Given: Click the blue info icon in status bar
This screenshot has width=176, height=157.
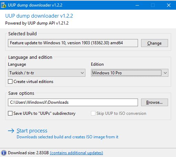Looking at the screenshot, I should tap(4, 153).
